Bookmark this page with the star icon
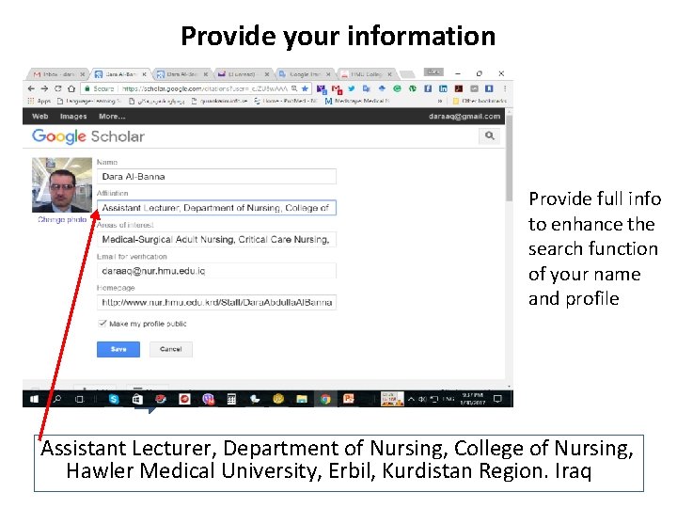The image size is (677, 508). 305,88
